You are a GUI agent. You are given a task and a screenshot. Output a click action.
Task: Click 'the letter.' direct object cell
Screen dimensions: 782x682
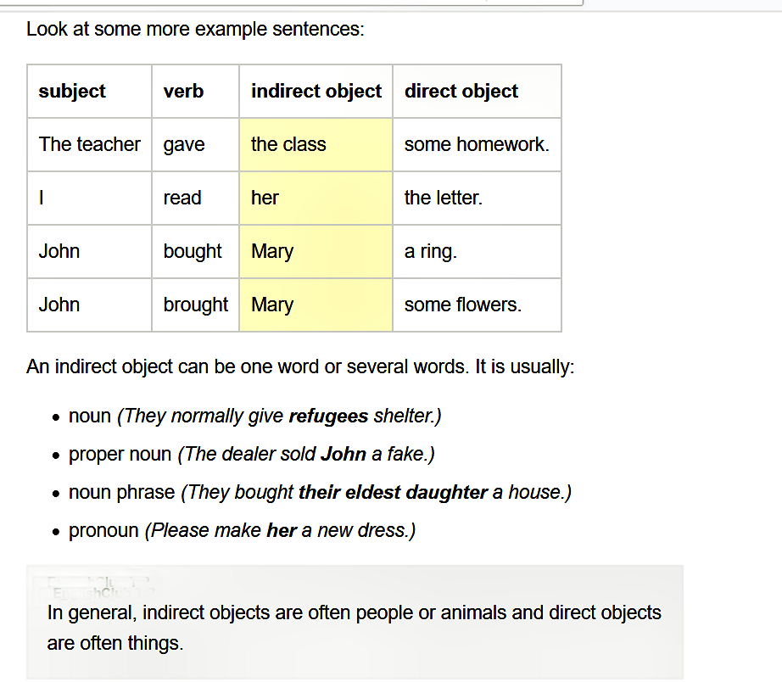click(x=478, y=198)
